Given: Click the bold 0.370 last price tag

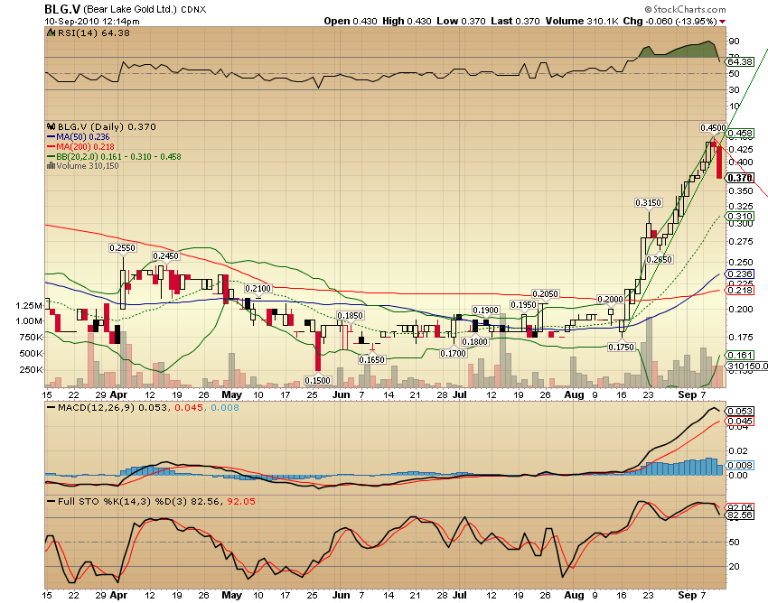Looking at the screenshot, I should (740, 178).
